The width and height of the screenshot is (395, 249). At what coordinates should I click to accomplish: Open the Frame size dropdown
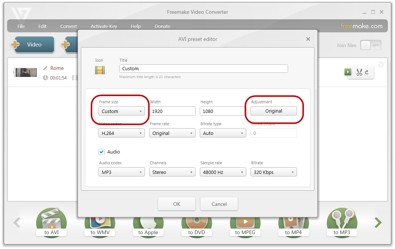point(122,111)
